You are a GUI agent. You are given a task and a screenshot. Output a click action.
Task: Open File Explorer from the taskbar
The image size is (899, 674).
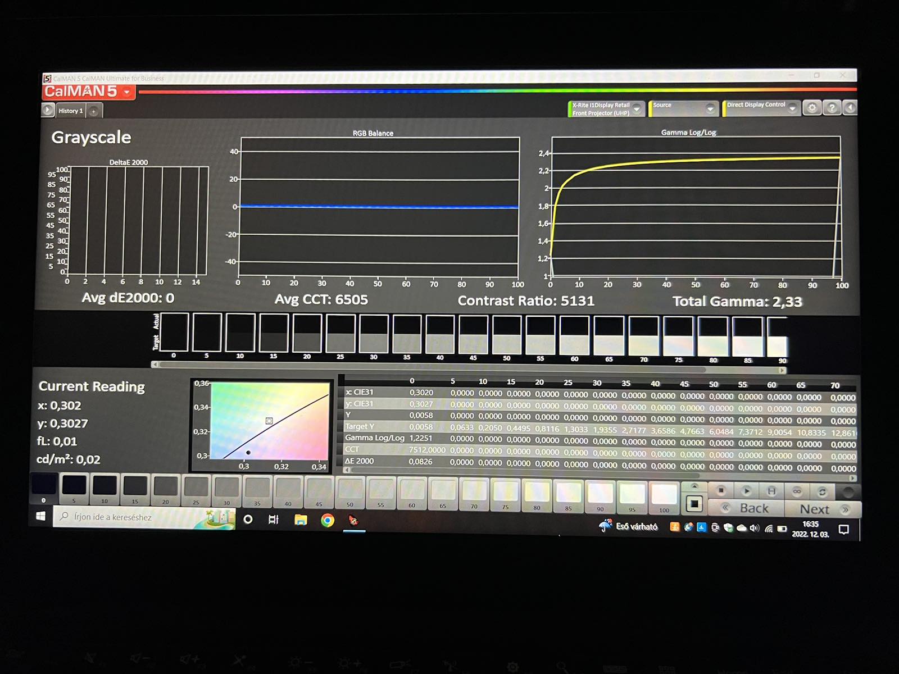[301, 520]
